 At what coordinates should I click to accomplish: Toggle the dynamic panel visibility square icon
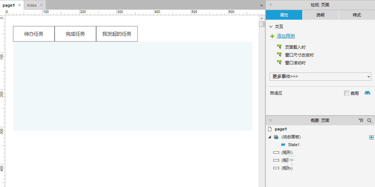tap(371, 137)
